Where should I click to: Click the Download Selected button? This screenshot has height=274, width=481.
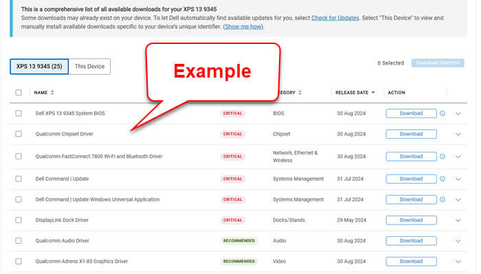click(438, 62)
